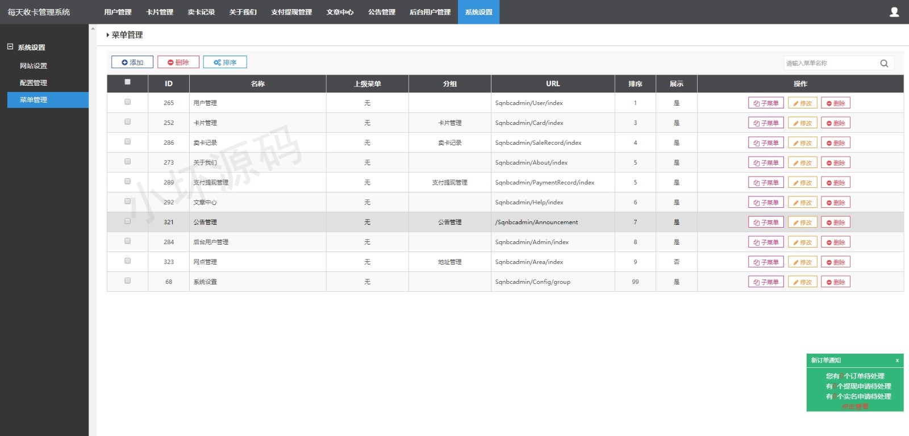Check the box for row 323 网点管理
Screen dimensions: 909x436
[127, 261]
